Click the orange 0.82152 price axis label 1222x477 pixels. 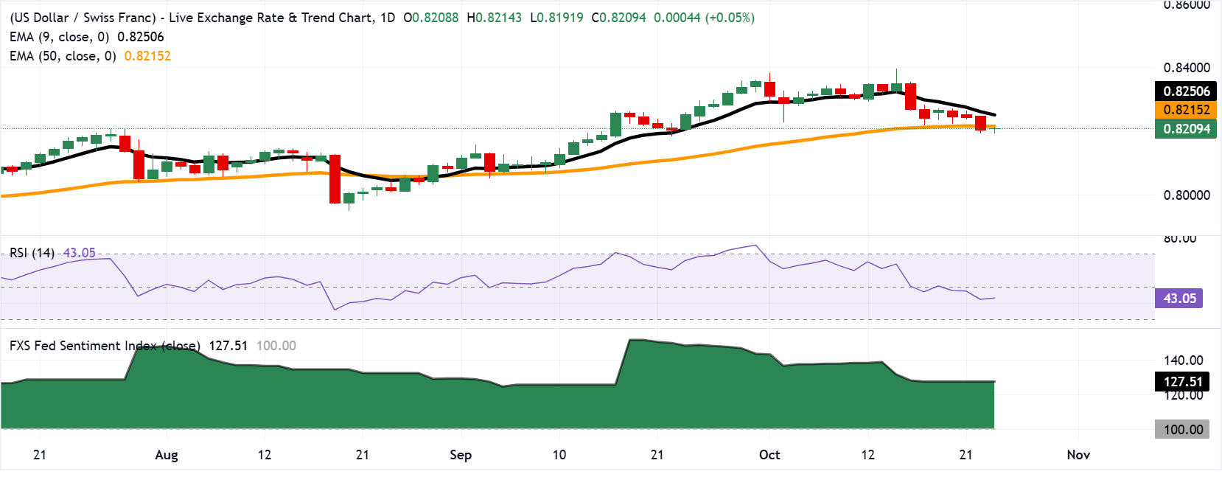pyautogui.click(x=1187, y=110)
